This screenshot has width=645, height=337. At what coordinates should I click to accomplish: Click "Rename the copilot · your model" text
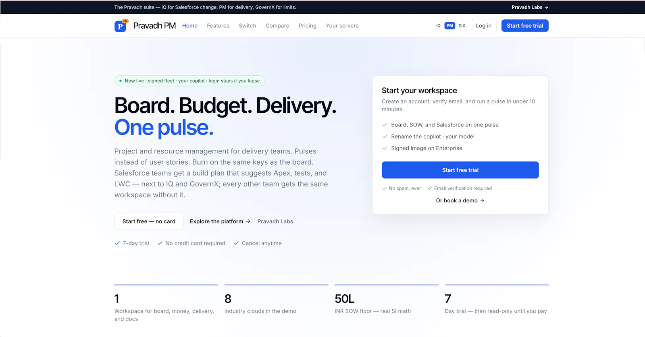tap(433, 136)
